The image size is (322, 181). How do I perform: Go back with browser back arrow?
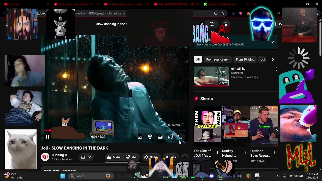pos(5,13)
